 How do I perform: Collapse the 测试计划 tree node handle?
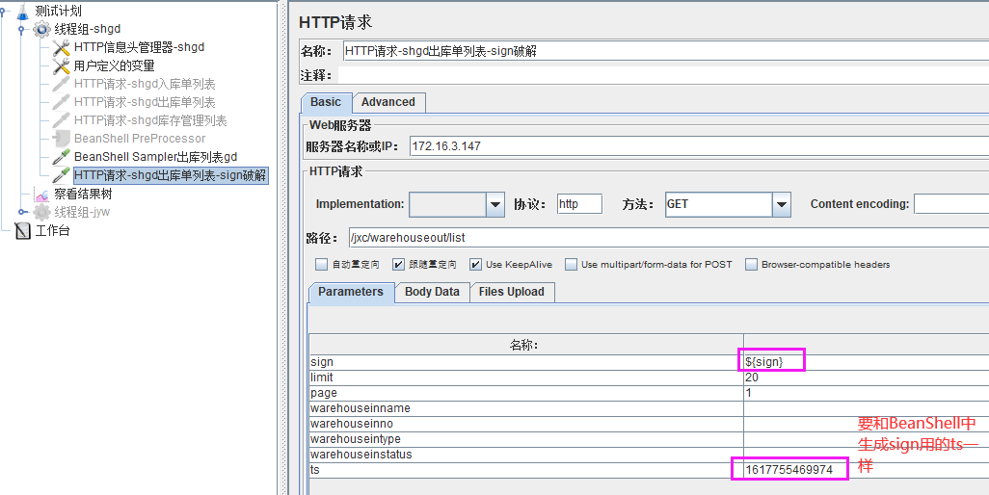[3, 11]
